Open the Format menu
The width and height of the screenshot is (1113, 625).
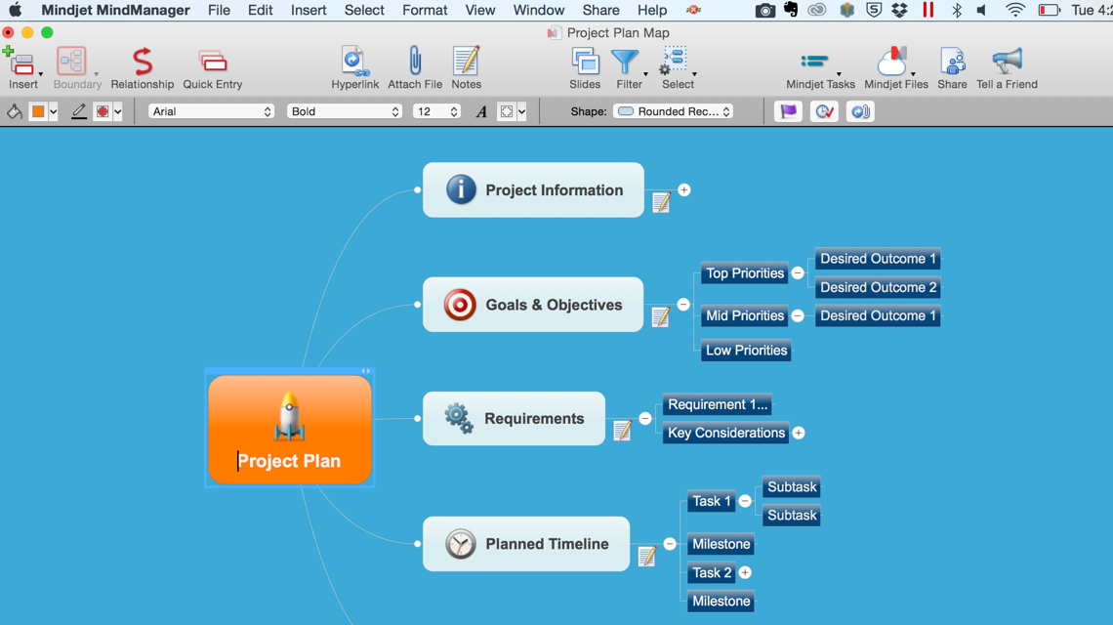coord(425,10)
